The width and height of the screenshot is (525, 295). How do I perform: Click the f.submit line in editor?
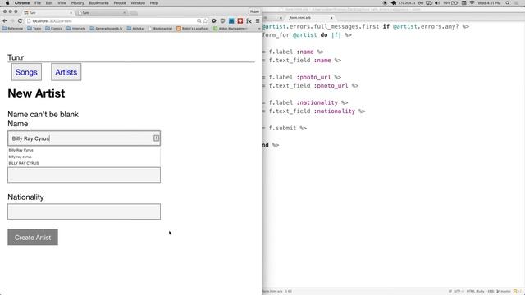point(285,128)
